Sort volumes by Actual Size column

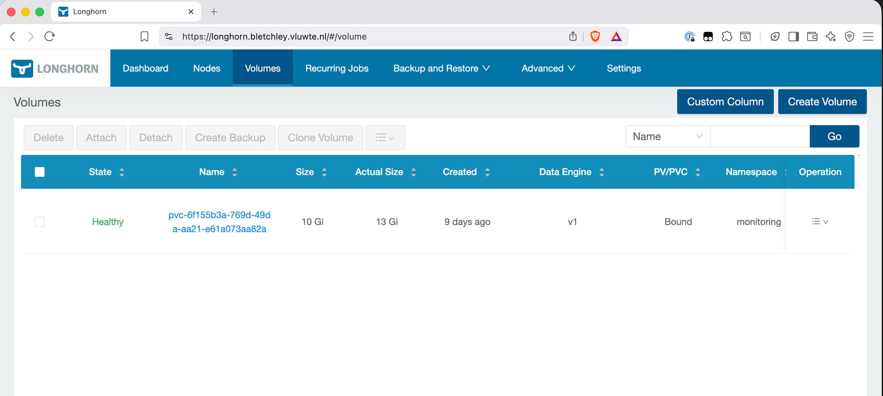click(414, 172)
